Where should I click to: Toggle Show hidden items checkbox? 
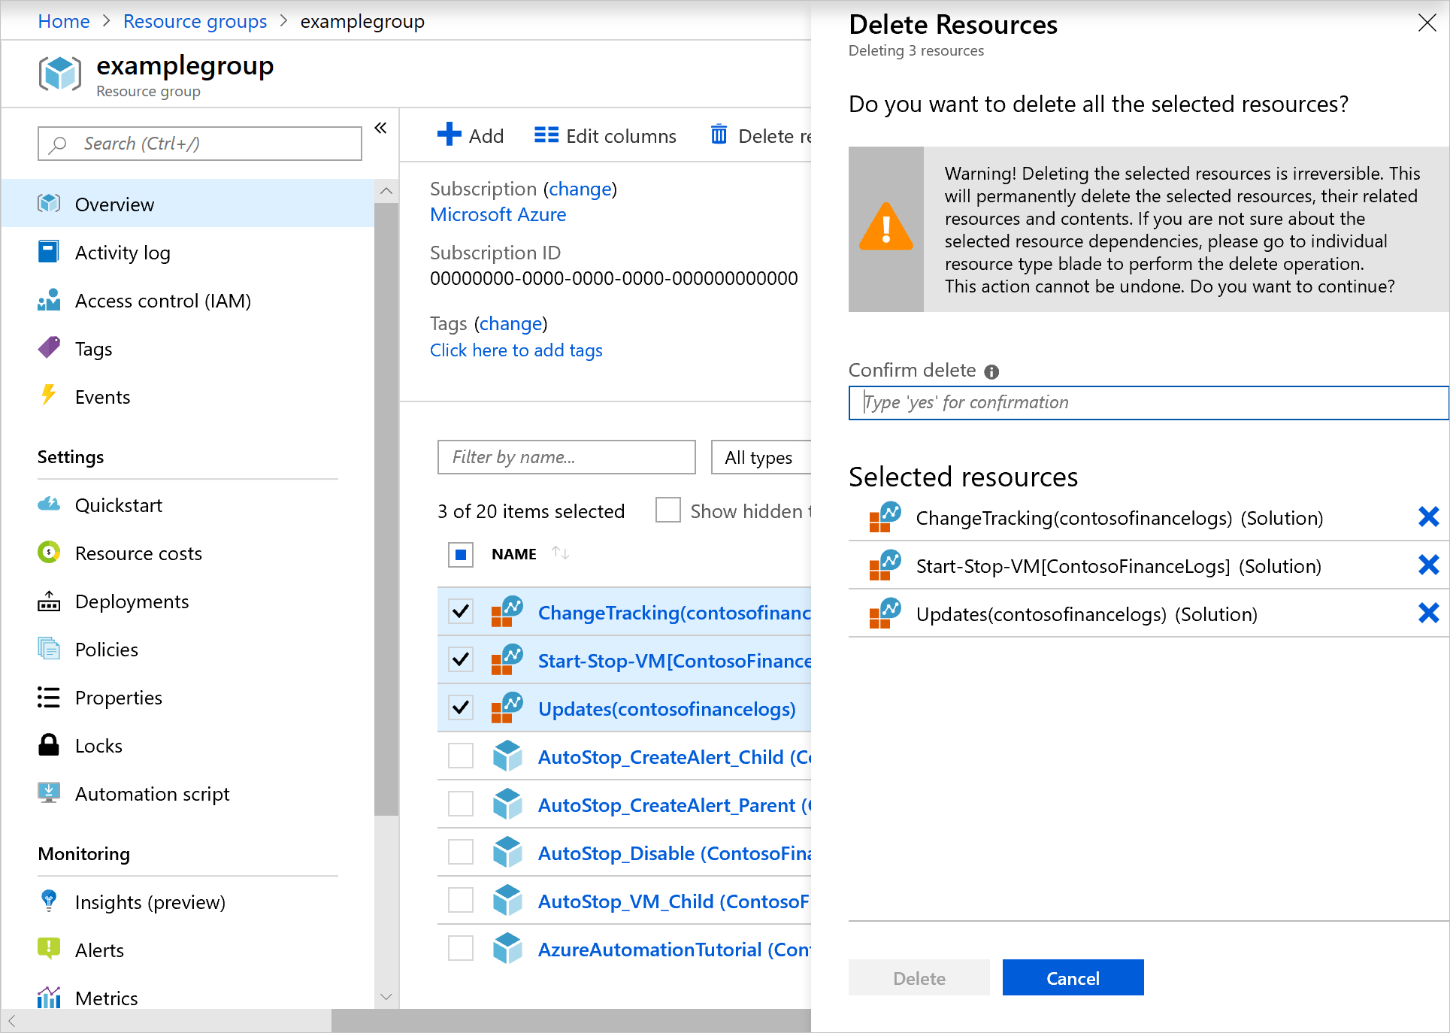(667, 511)
